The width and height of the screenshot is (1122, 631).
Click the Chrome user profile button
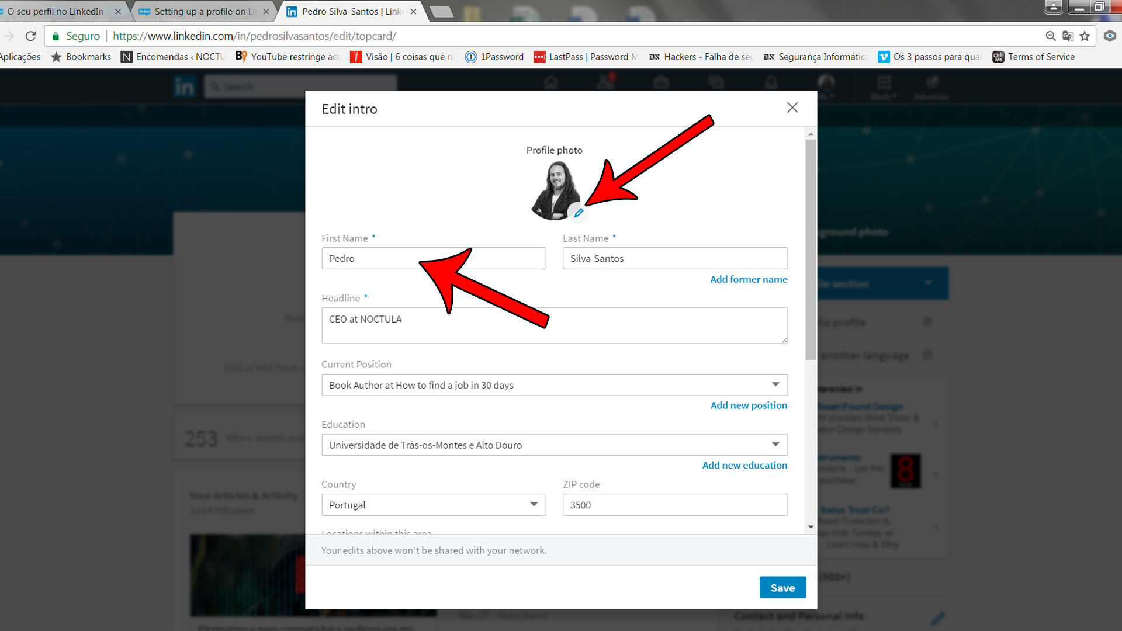tap(1054, 6)
